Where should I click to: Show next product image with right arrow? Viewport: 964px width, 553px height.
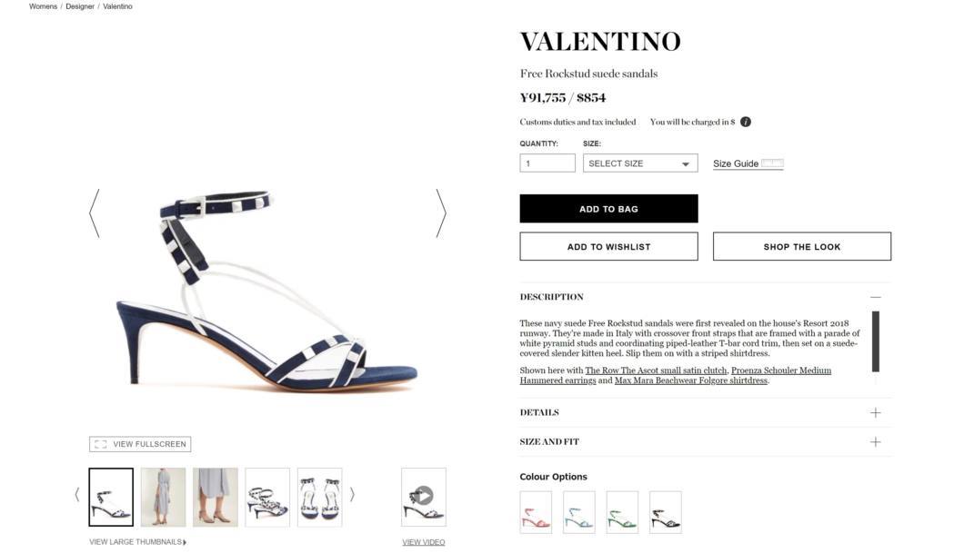(441, 213)
